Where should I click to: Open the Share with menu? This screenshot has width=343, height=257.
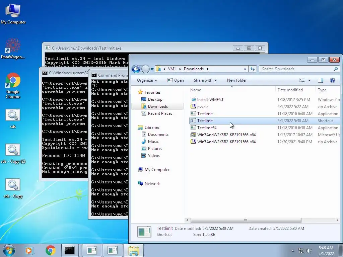[205, 80]
